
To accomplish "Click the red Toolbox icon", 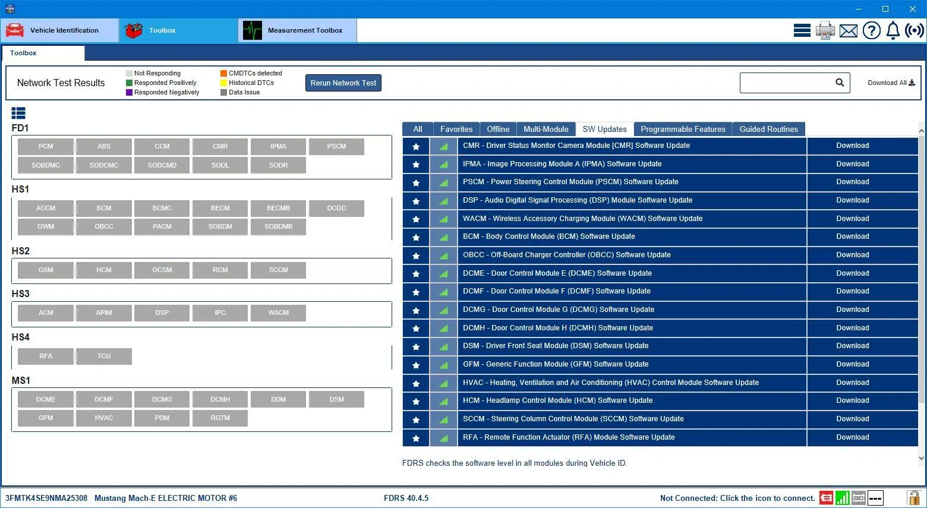I will pyautogui.click(x=134, y=30).
